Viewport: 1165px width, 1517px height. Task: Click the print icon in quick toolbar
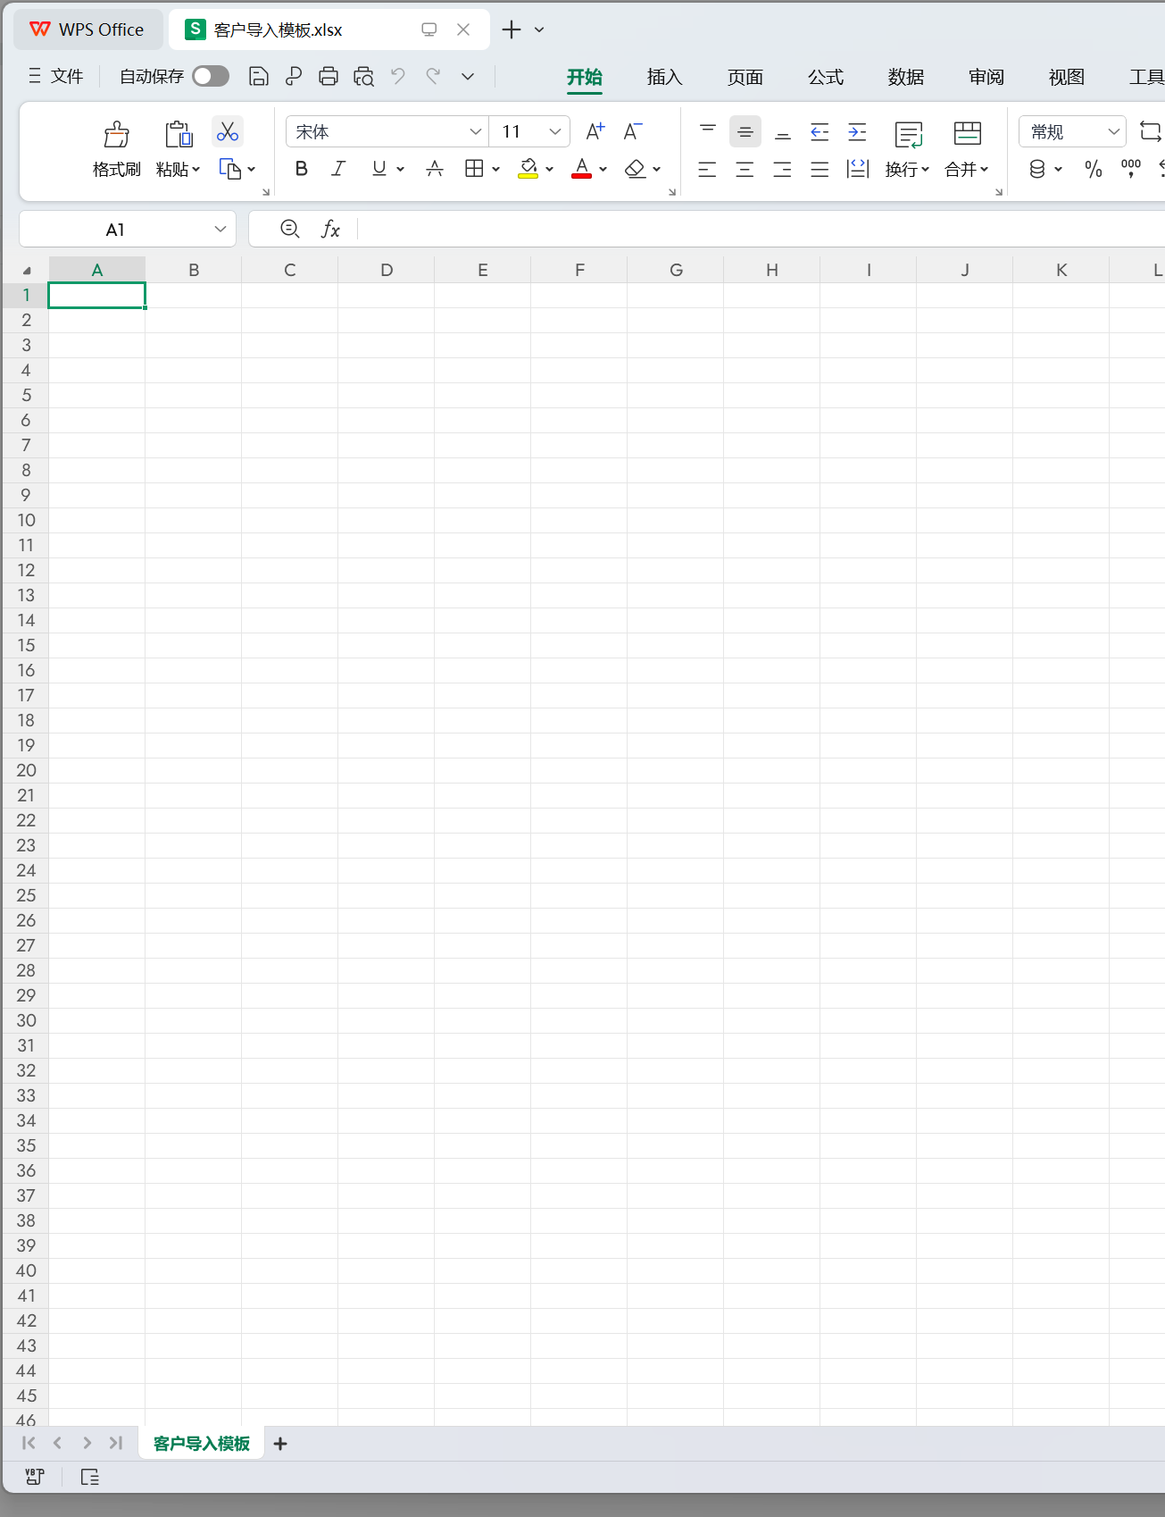click(x=329, y=77)
